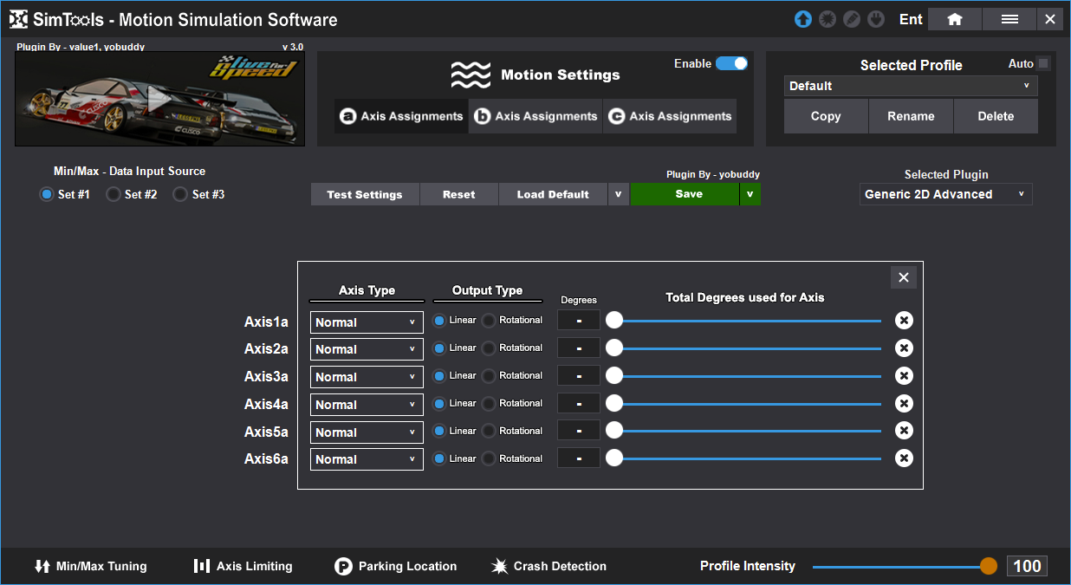Click the Axis1a Degrees field
This screenshot has width=1071, height=585.
tap(579, 321)
